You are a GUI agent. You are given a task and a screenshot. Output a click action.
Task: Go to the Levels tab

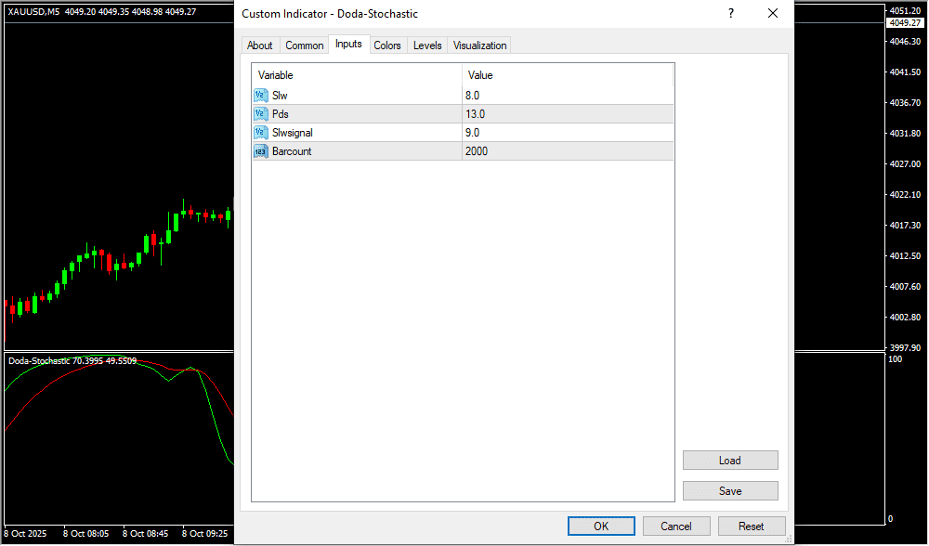(427, 45)
